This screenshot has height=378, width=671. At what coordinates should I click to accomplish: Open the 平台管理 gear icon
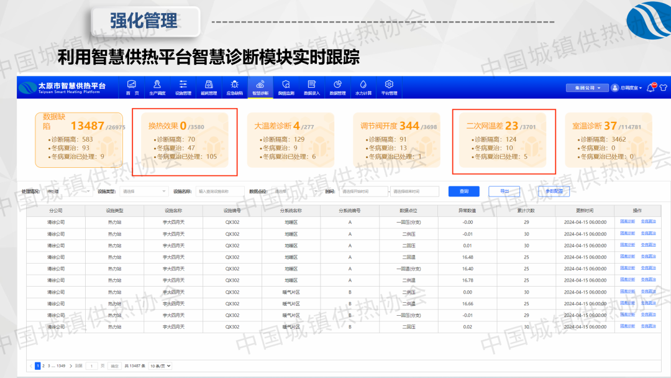pyautogui.click(x=389, y=85)
